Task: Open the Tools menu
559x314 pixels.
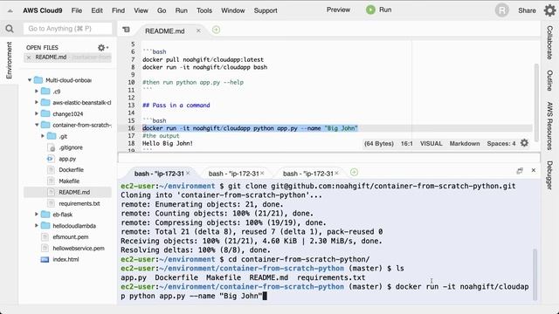Action: [204, 10]
